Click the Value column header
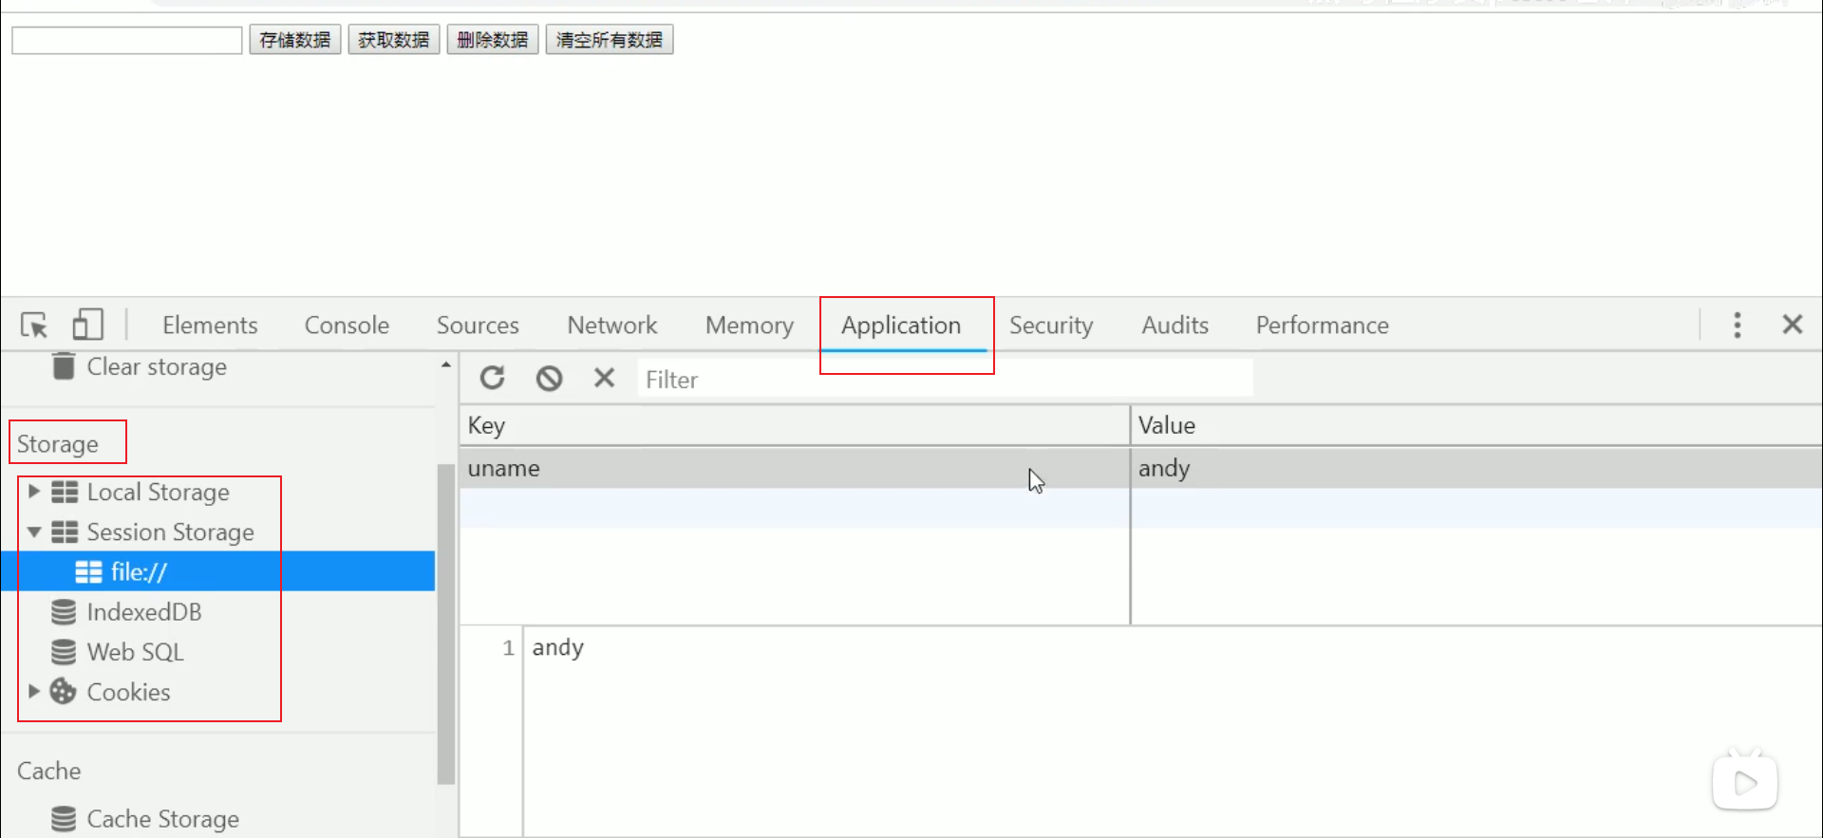This screenshot has width=1823, height=838. pos(1476,425)
